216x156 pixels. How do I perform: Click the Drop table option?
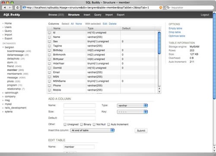tap(175, 32)
